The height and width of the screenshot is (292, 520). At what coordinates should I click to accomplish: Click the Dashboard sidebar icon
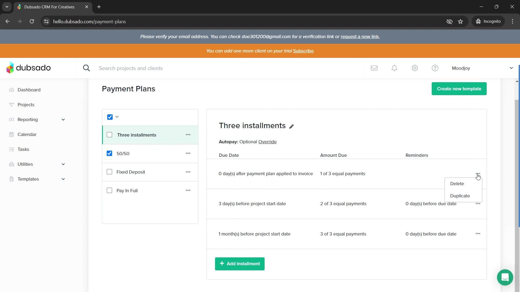pos(11,90)
